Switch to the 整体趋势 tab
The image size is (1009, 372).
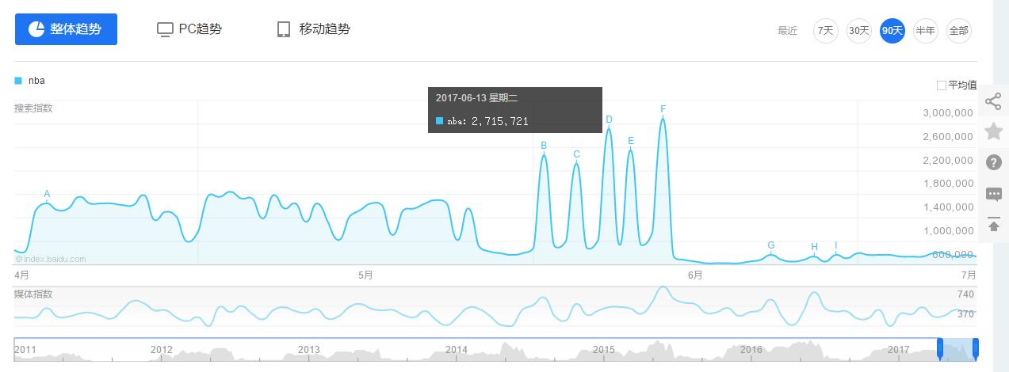point(66,29)
